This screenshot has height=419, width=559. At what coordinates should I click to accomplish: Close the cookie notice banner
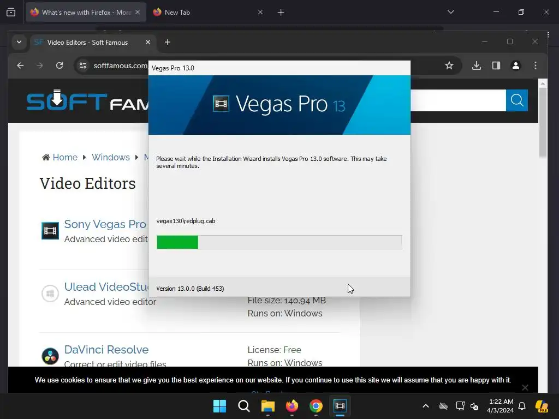pos(525,387)
